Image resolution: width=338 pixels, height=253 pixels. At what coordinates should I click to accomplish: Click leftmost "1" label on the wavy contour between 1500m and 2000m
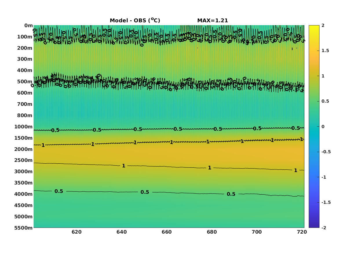coord(43,145)
